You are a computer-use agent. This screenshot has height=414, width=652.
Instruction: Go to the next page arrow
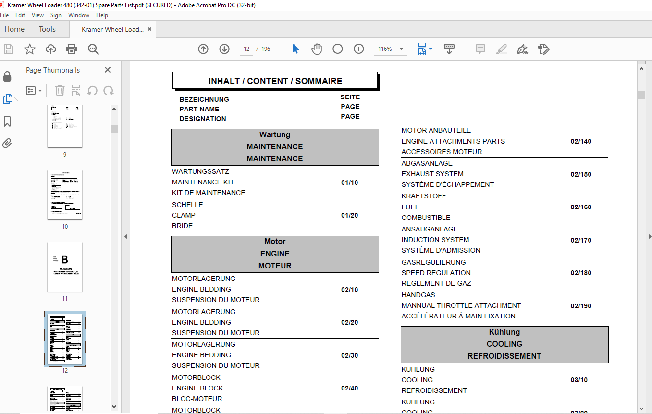[x=224, y=49]
